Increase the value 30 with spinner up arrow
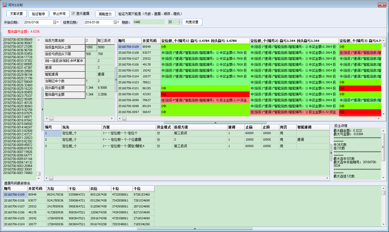389x232 pixels. 179,21
